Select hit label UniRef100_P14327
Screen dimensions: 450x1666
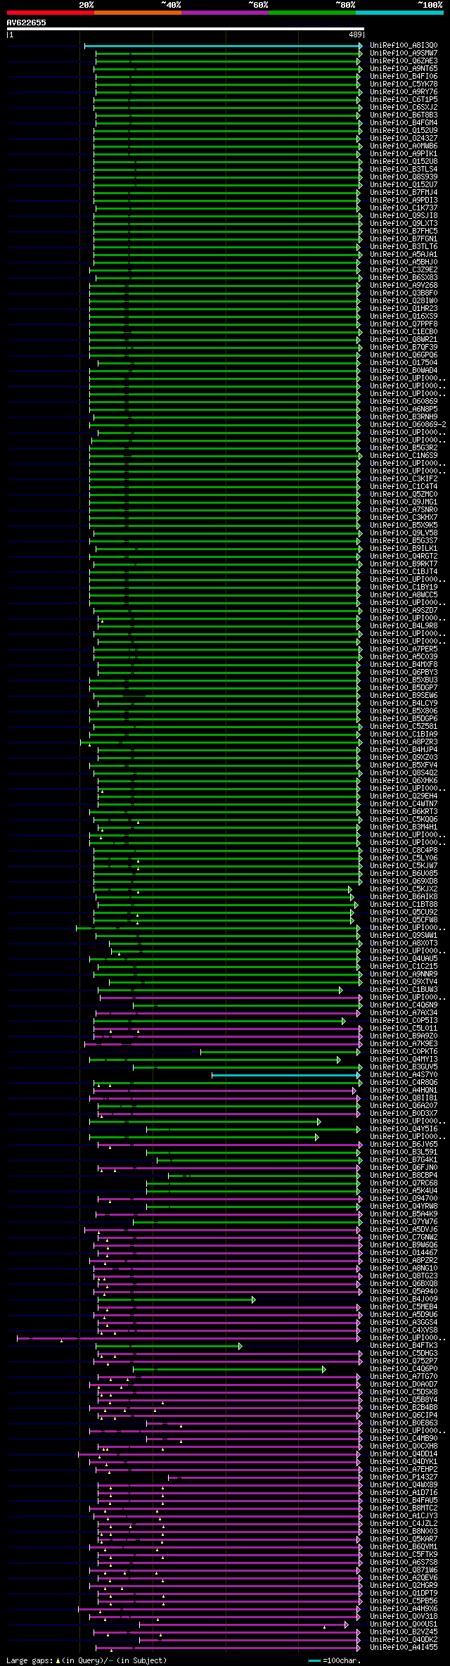[x=404, y=1477]
